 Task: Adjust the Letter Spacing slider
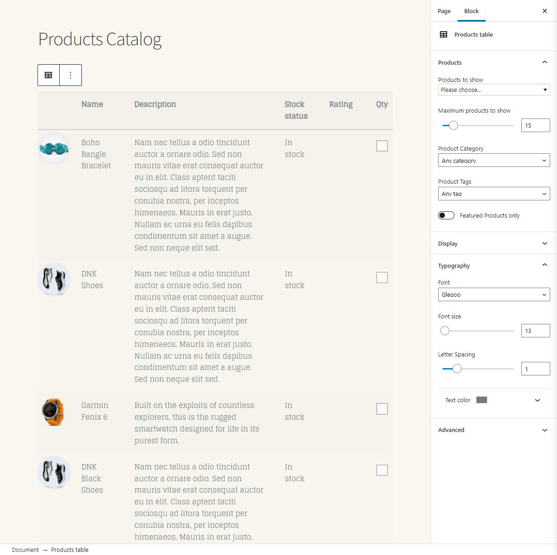(x=457, y=369)
